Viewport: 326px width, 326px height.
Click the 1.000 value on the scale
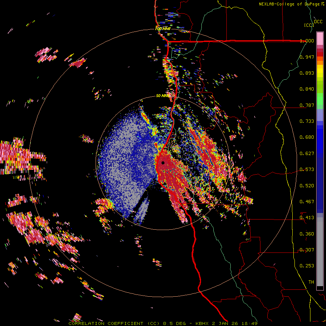[307, 41]
